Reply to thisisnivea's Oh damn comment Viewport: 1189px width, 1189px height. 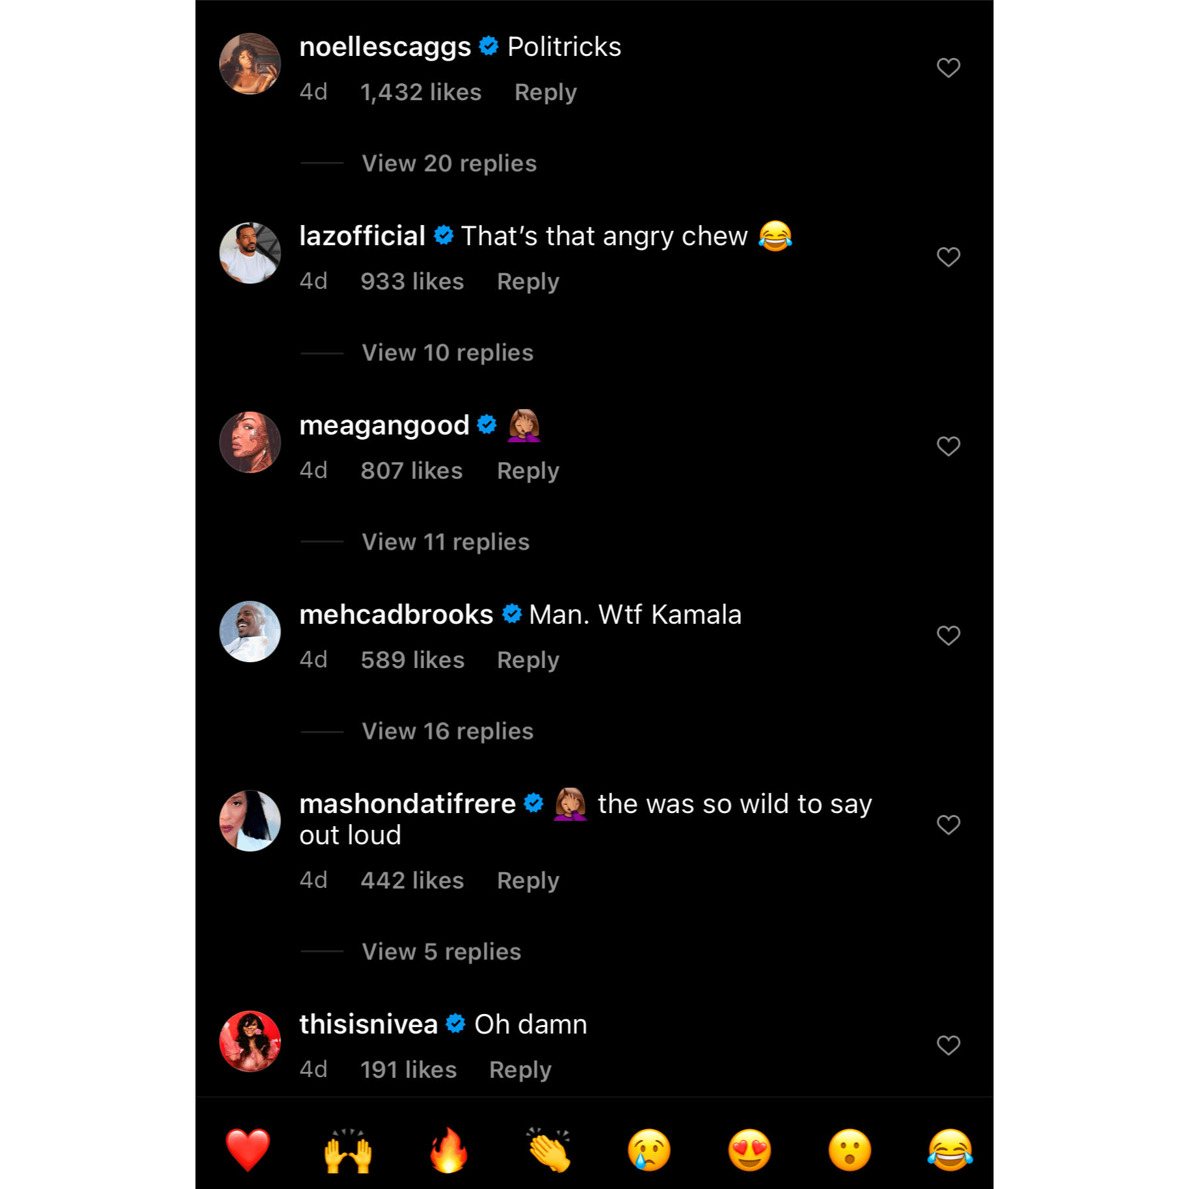[520, 1070]
